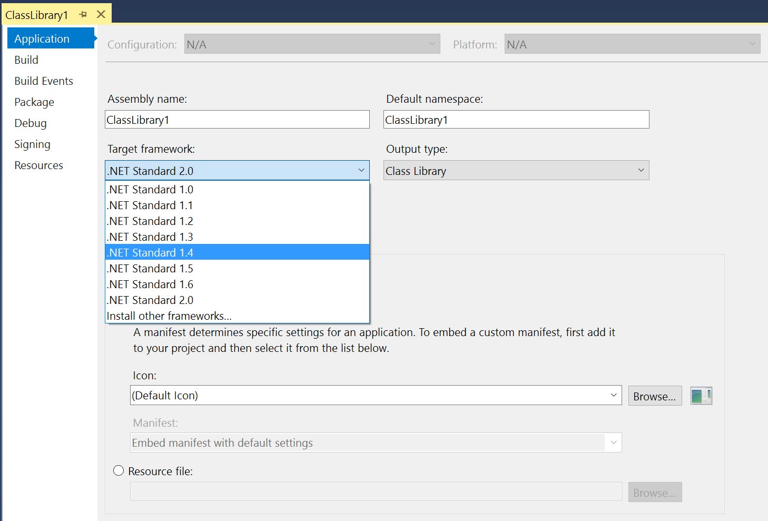This screenshot has height=521, width=768.
Task: Click the Default namespace text field
Action: (x=516, y=120)
